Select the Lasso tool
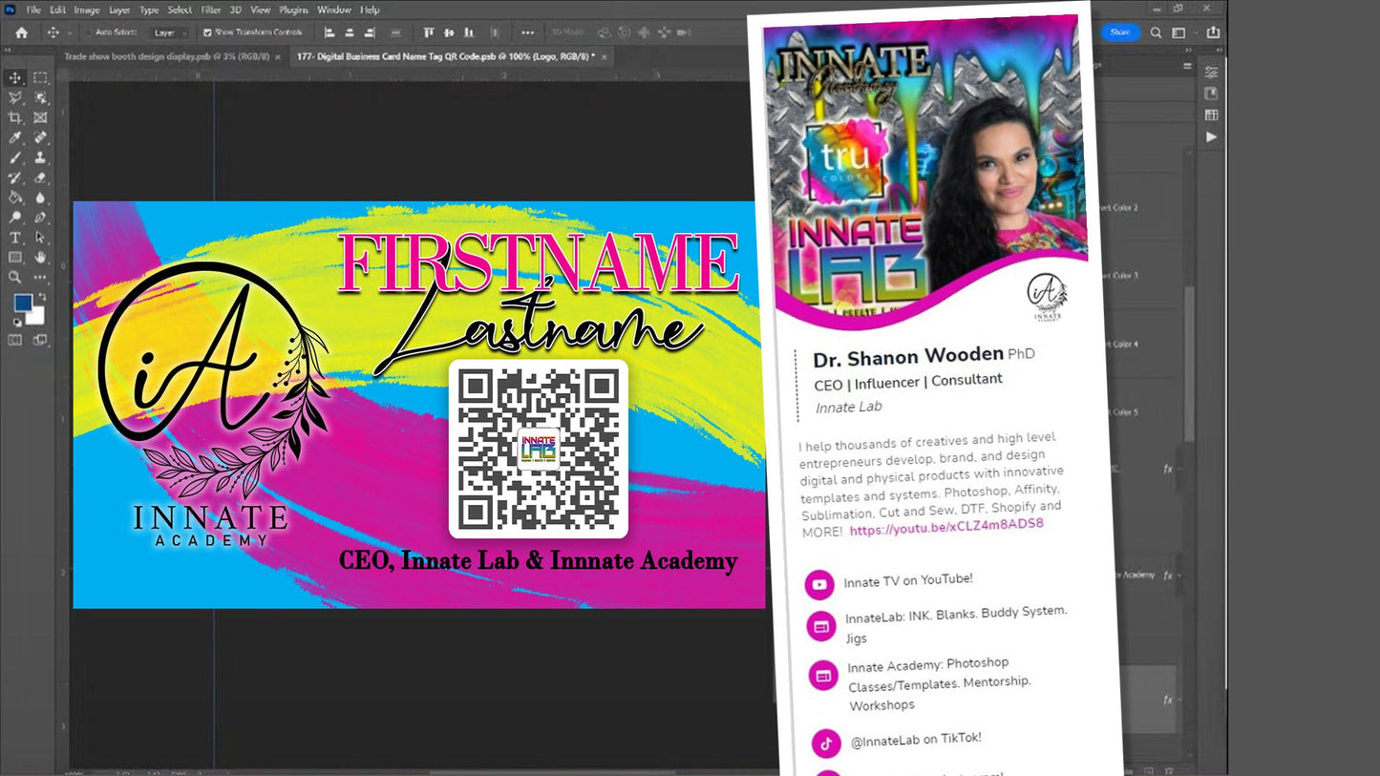 click(x=15, y=97)
